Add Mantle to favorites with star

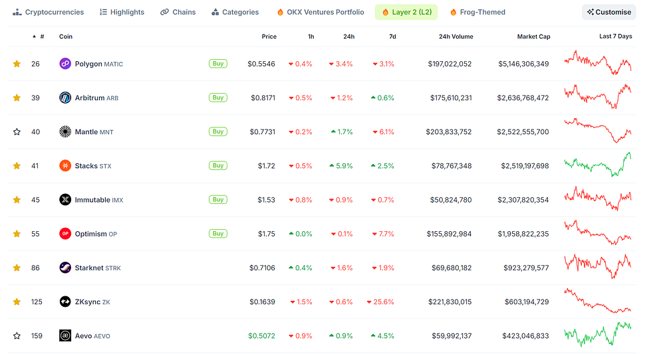coord(17,132)
